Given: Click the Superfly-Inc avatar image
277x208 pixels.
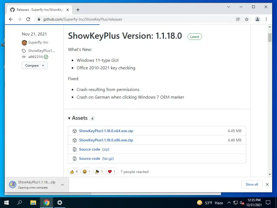Looking at the screenshot, I should point(24,43).
